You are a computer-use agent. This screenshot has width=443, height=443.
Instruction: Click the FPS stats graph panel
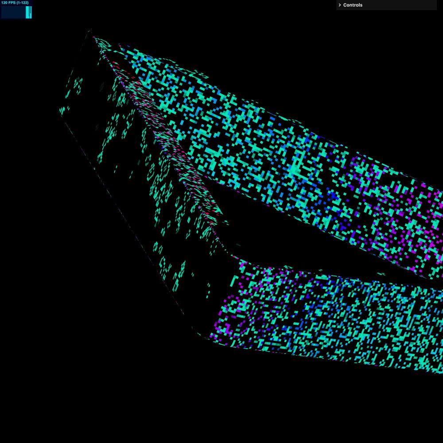[16, 12]
